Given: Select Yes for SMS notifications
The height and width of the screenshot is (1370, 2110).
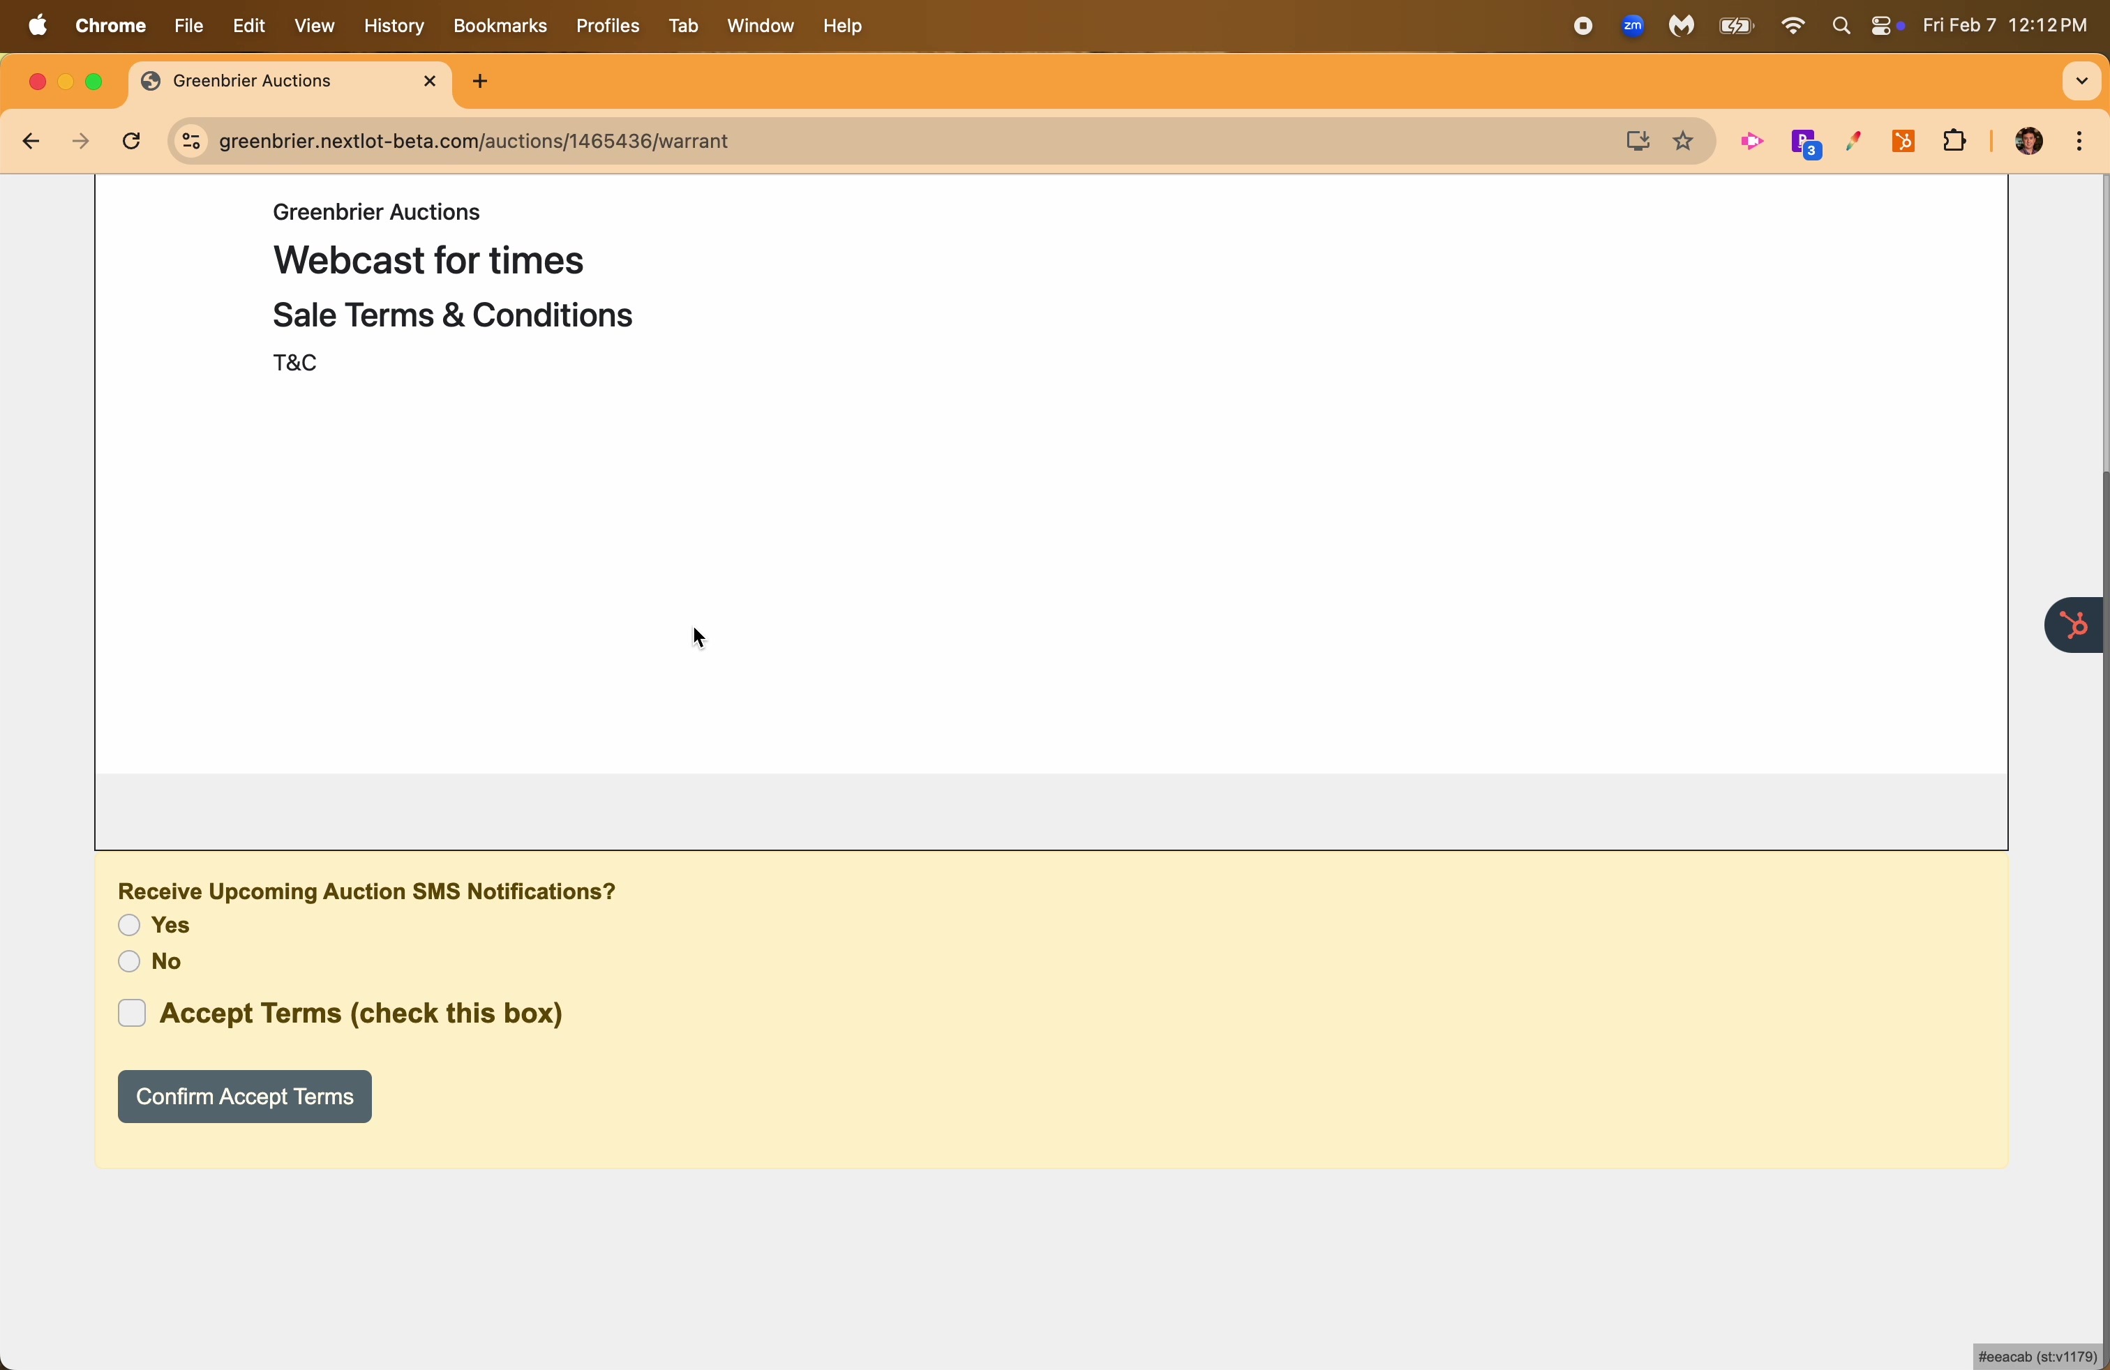Looking at the screenshot, I should pyautogui.click(x=130, y=926).
